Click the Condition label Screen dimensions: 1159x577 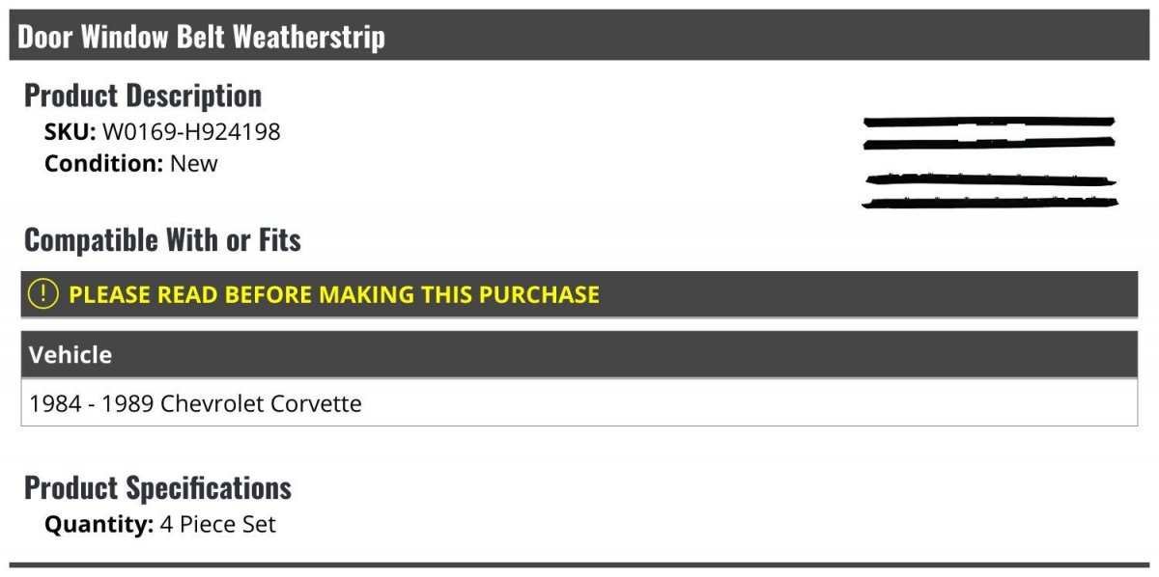tap(103, 163)
